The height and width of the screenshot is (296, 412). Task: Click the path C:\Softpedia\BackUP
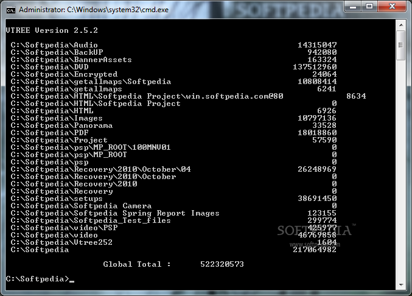[x=57, y=52]
